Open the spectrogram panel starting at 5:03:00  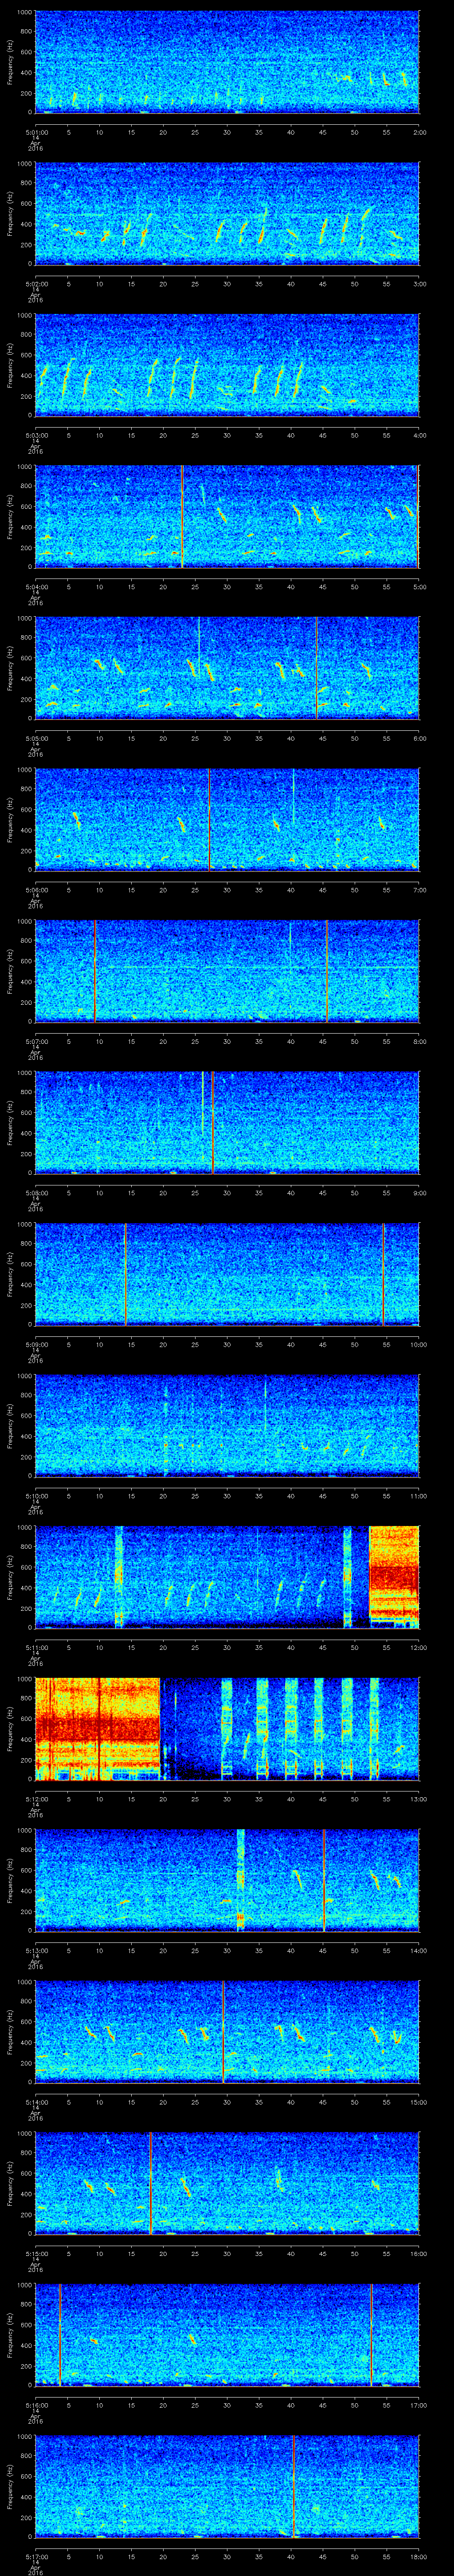pyautogui.click(x=227, y=365)
